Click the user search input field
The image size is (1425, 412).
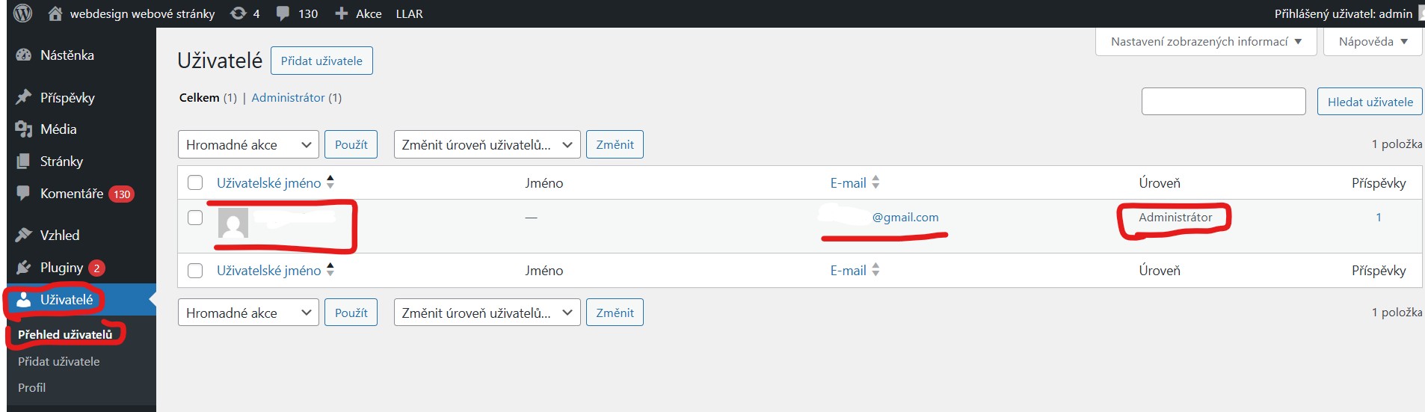click(x=1223, y=102)
